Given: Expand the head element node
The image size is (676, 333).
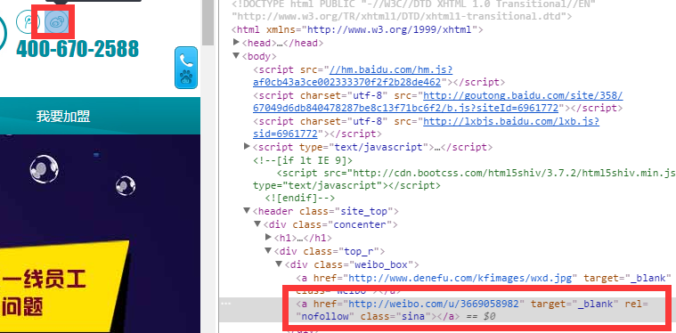Looking at the screenshot, I should pos(236,42).
